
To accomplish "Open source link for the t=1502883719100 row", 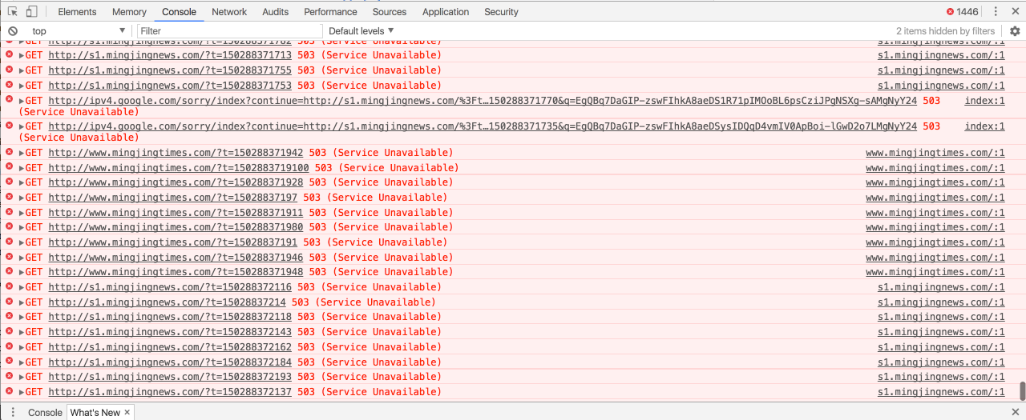I will pyautogui.click(x=935, y=168).
